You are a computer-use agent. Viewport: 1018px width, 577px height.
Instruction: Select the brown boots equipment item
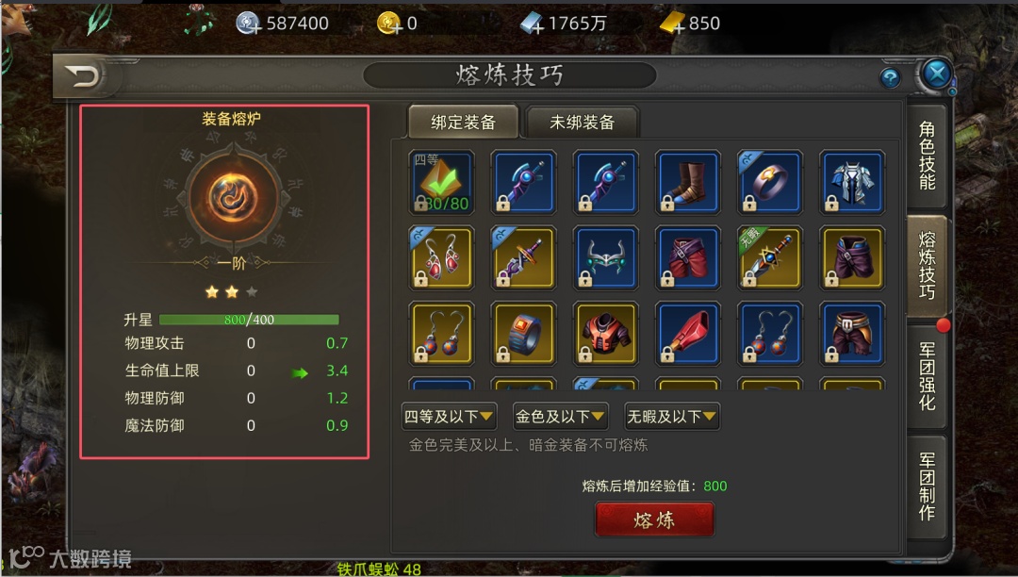(687, 182)
